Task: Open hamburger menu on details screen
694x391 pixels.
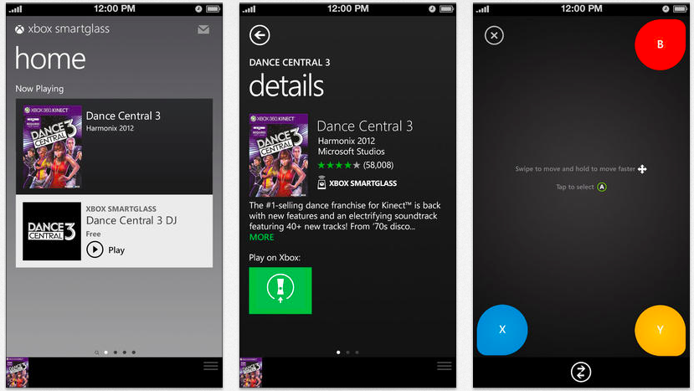Action: [x=445, y=366]
